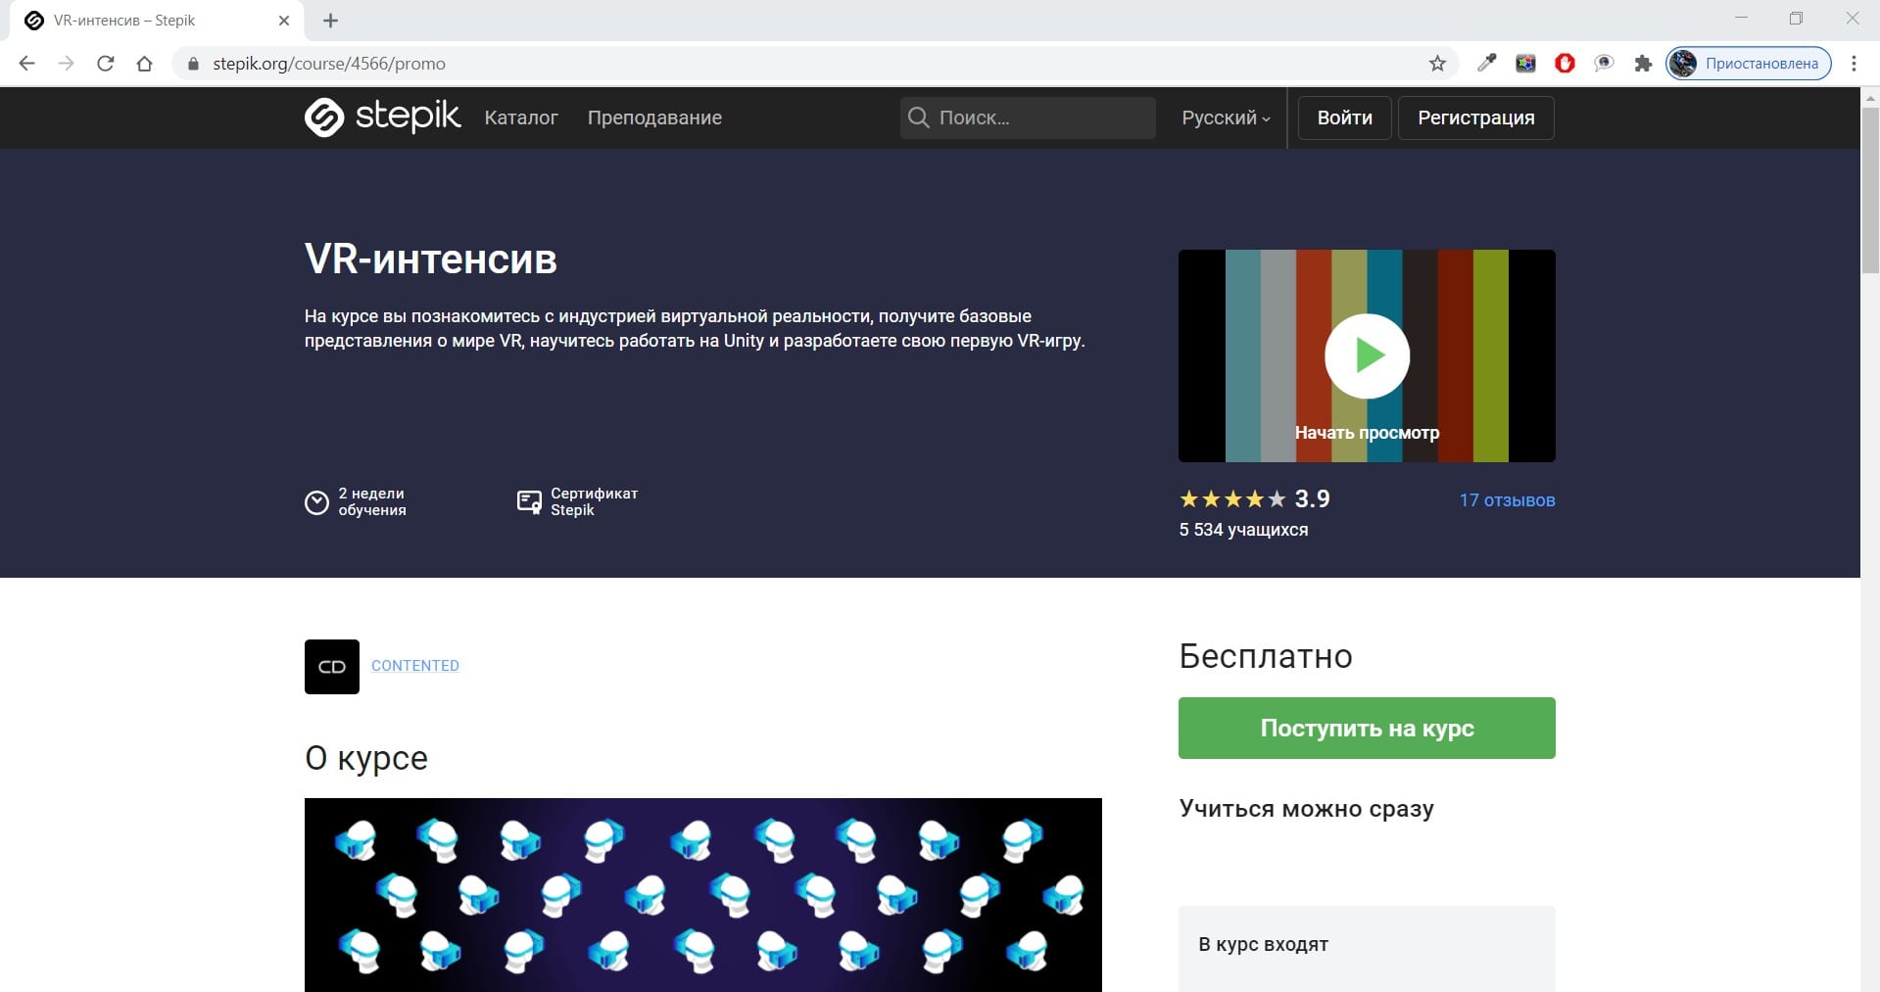Open the extensions puzzle piece menu

1644,64
